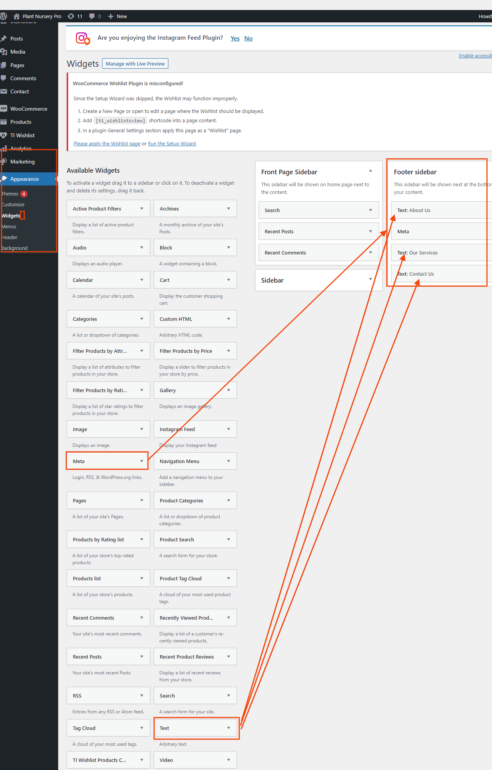This screenshot has width=492, height=770.
Task: Click the Run the Setup Wizard link
Action: point(172,143)
